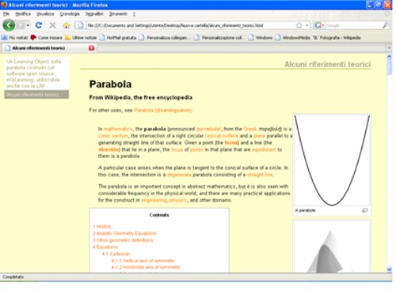
Task: Click the vertical scrollbar up arrow
Action: point(389,56)
